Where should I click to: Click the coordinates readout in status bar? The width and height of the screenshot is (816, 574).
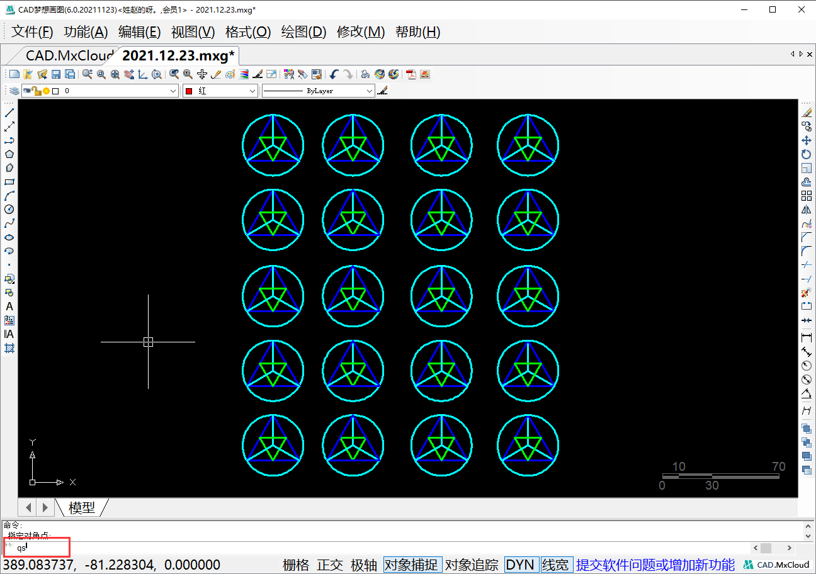pos(112,565)
